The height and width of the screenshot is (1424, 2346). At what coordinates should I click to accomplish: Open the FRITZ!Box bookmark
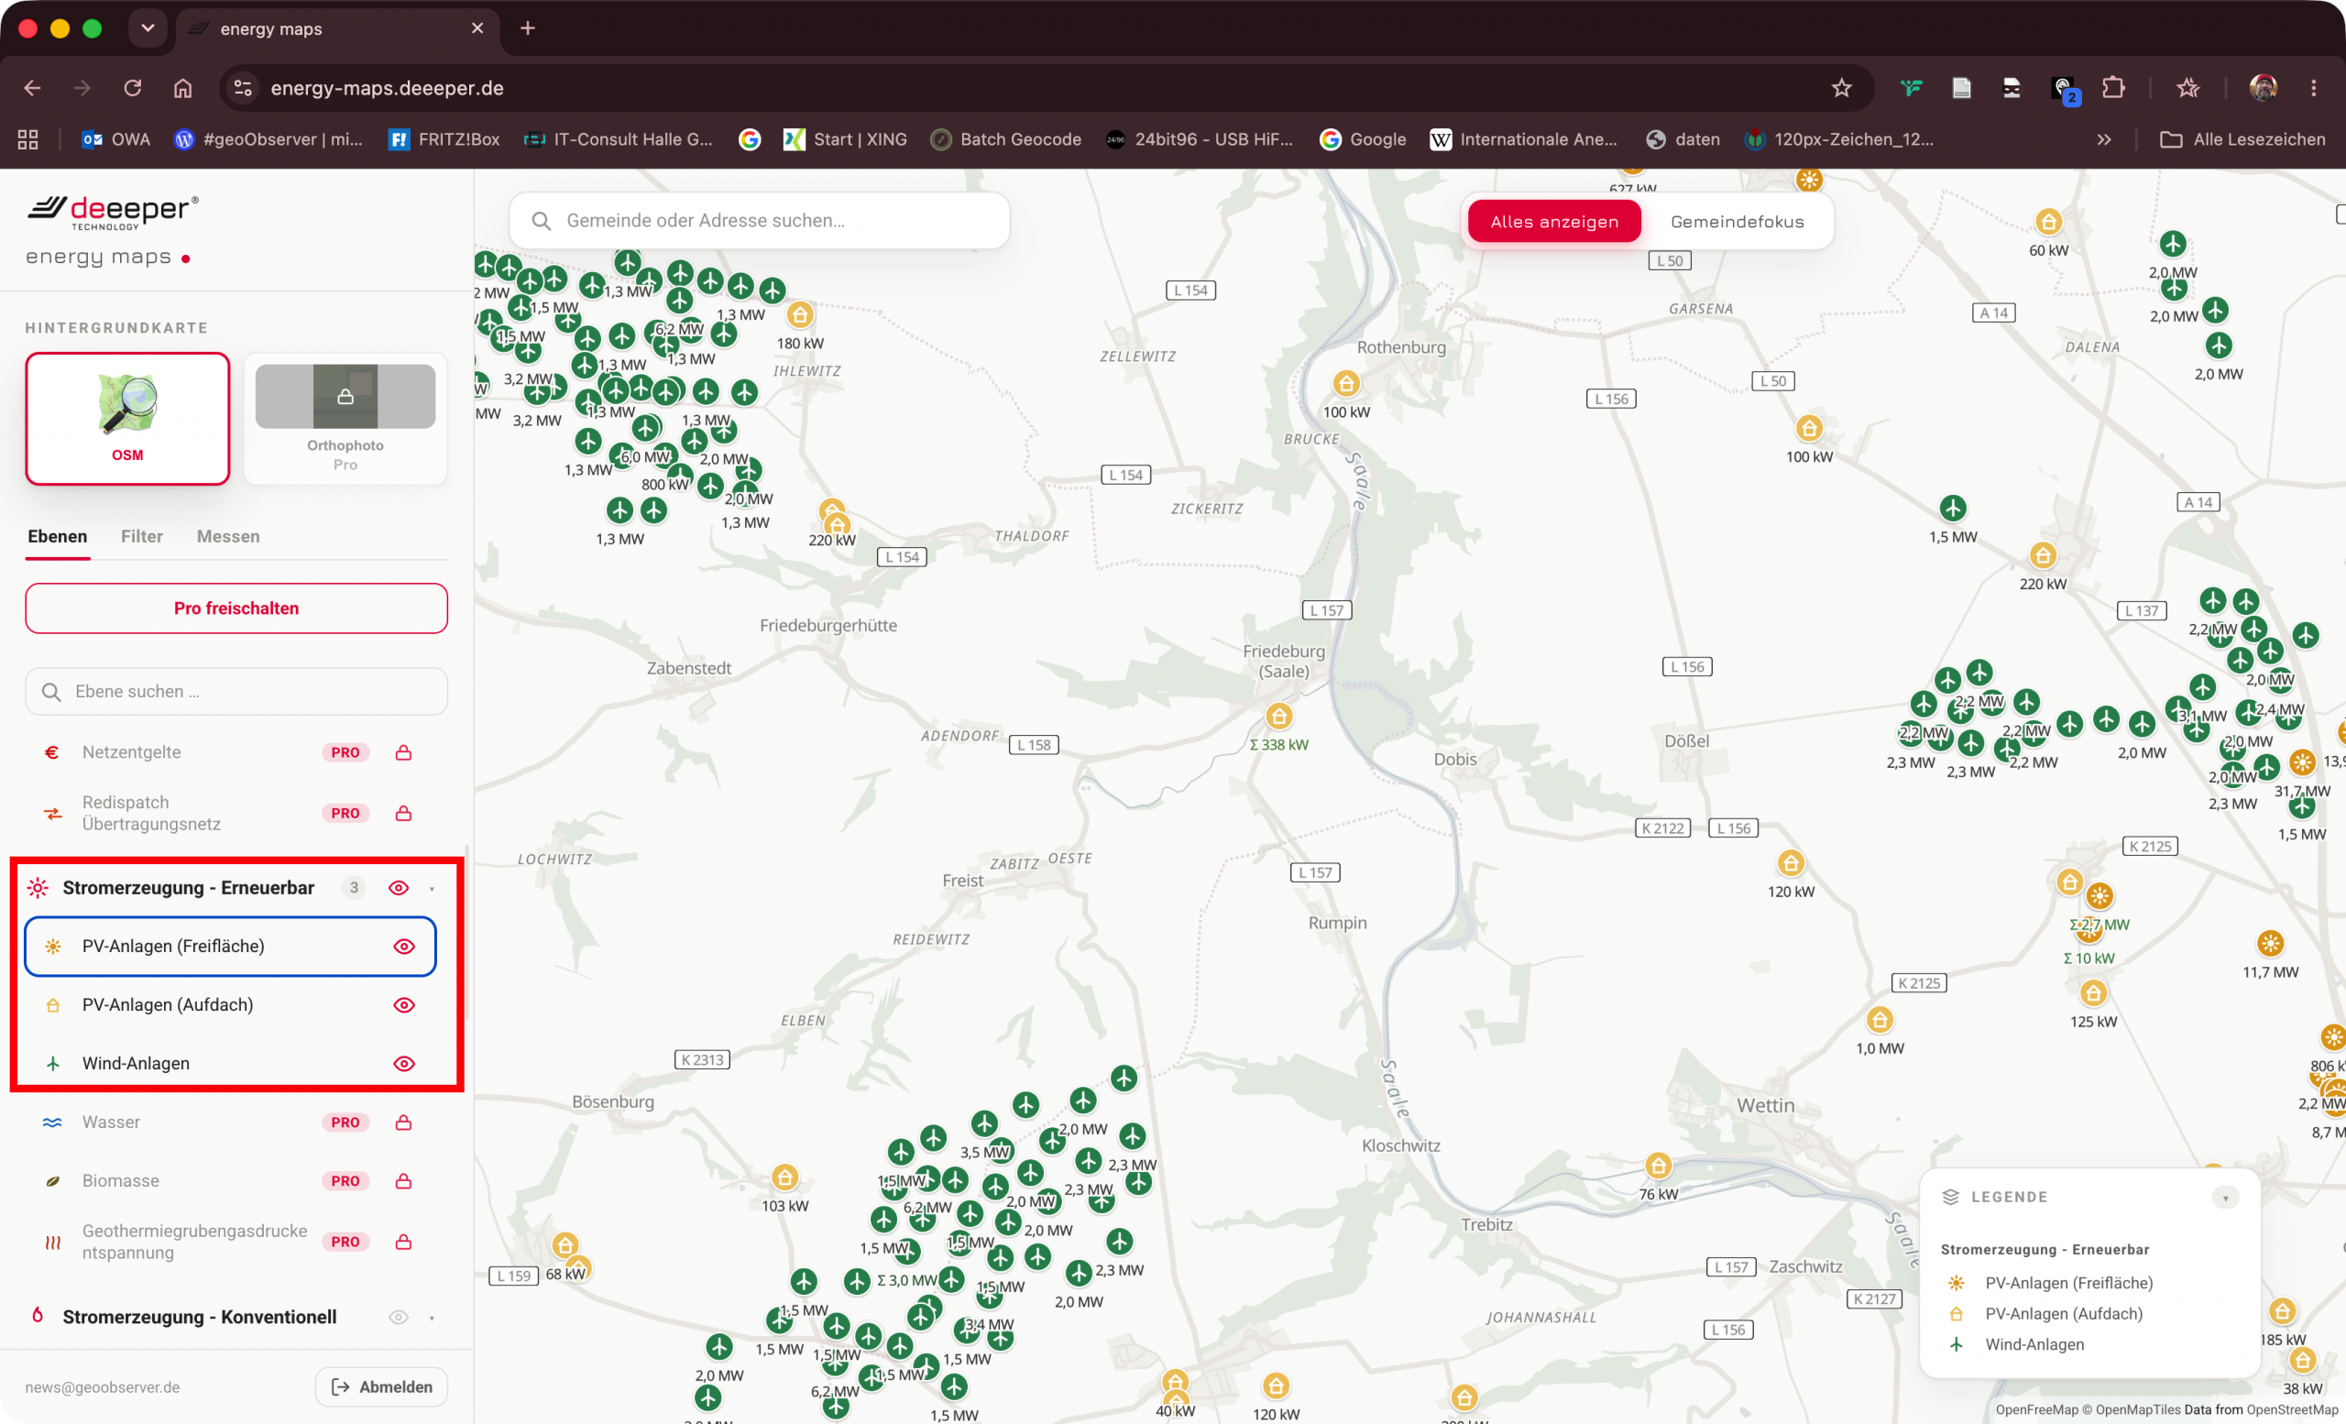(444, 140)
